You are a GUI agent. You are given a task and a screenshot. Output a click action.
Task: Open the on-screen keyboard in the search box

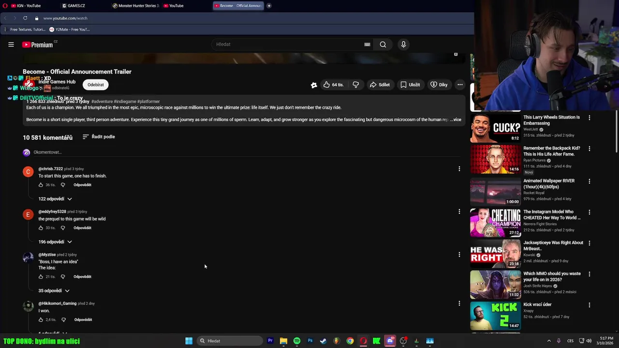point(367,44)
